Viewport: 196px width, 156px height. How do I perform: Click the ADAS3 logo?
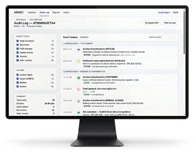[19, 12]
